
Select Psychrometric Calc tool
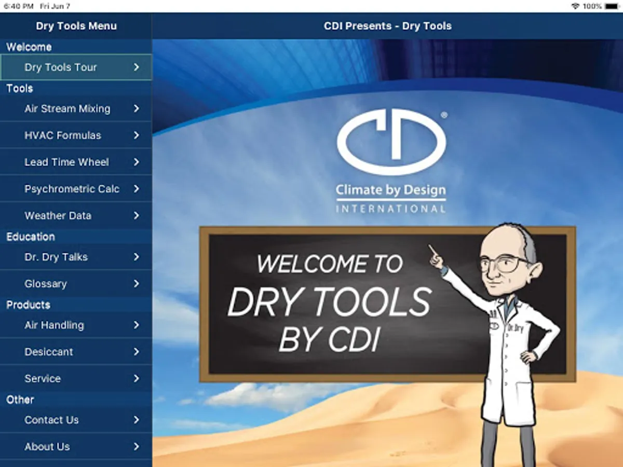point(76,189)
